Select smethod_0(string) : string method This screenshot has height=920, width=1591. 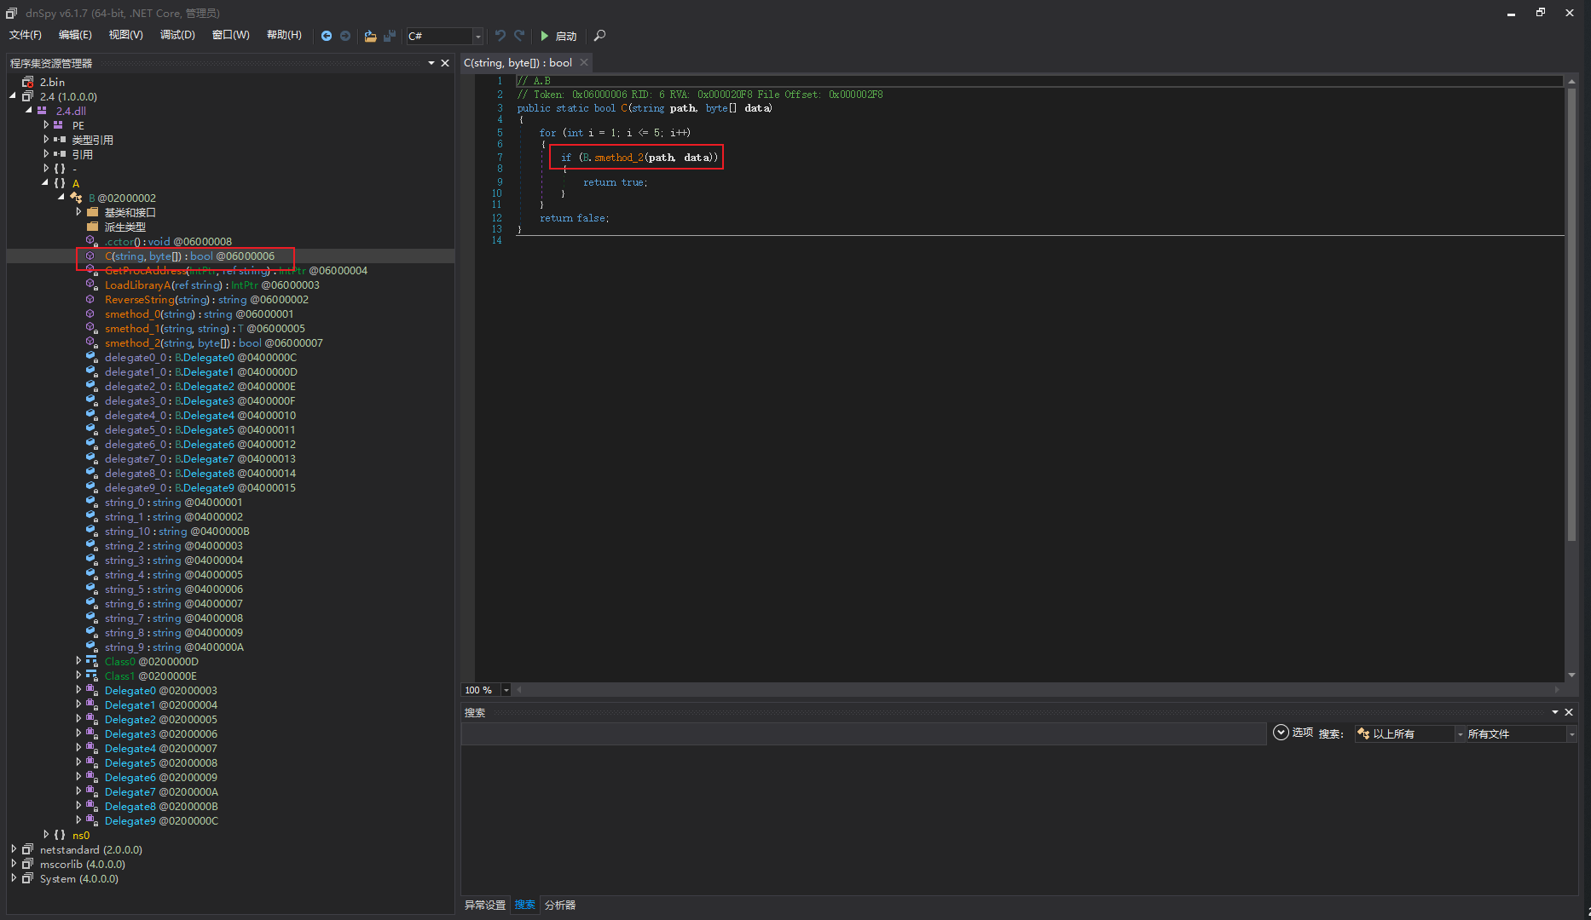[199, 313]
